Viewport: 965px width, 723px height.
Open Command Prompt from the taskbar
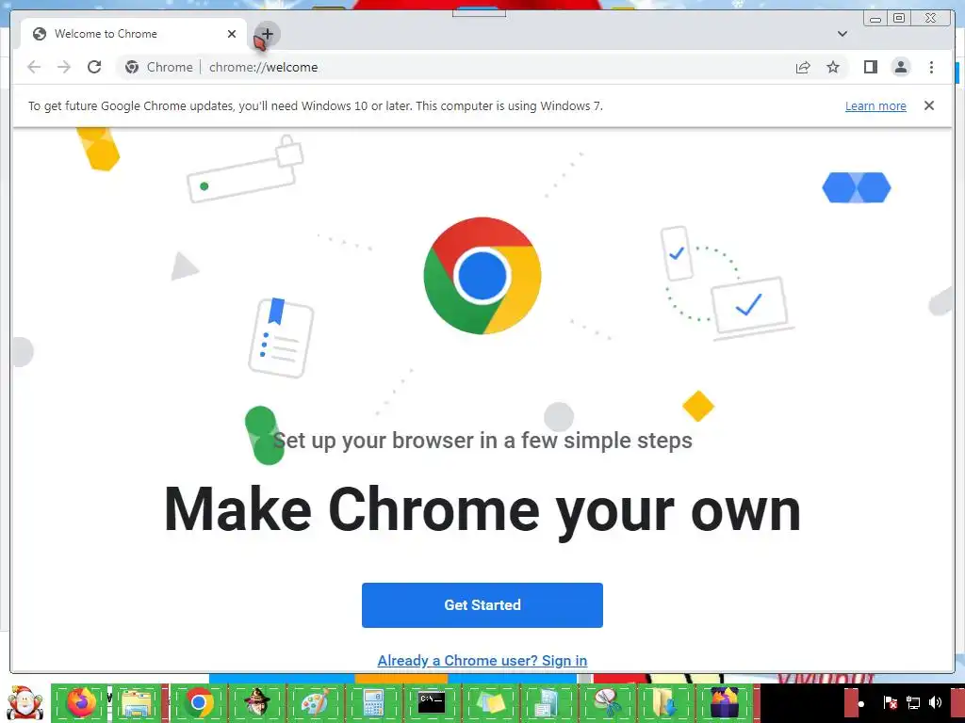432,702
